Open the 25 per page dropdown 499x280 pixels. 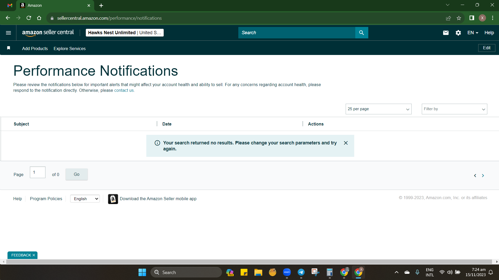pyautogui.click(x=378, y=109)
